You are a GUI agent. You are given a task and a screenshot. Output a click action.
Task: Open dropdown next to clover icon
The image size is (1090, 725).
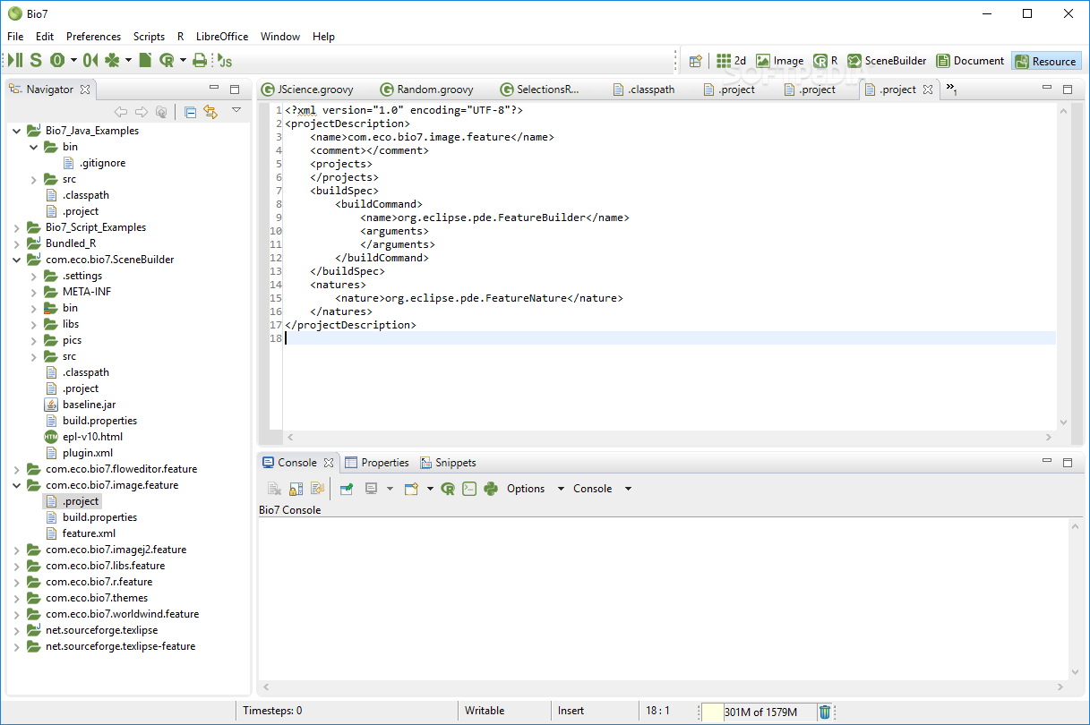tap(128, 60)
